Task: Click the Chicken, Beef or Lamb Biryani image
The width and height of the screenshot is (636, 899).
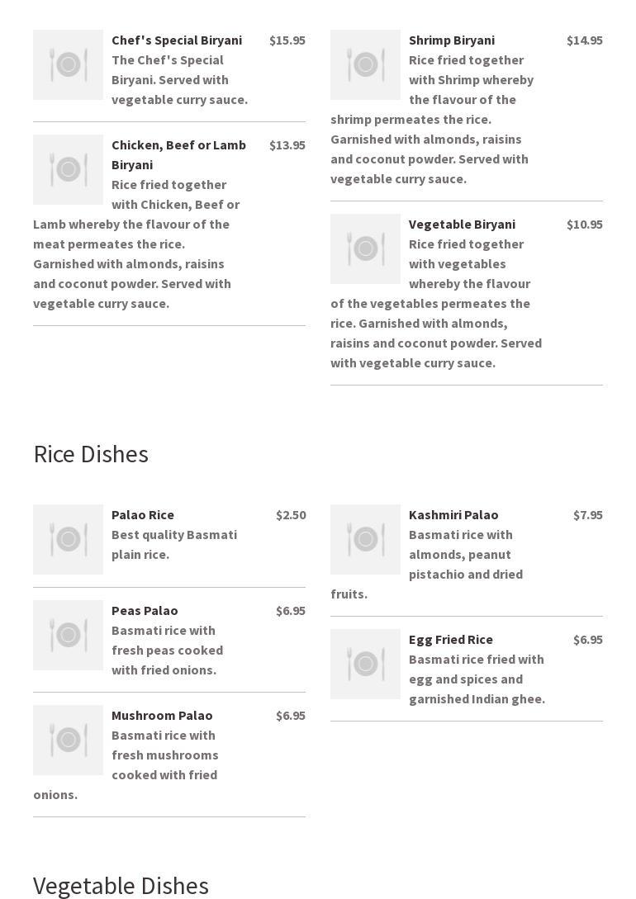Action: (x=68, y=170)
